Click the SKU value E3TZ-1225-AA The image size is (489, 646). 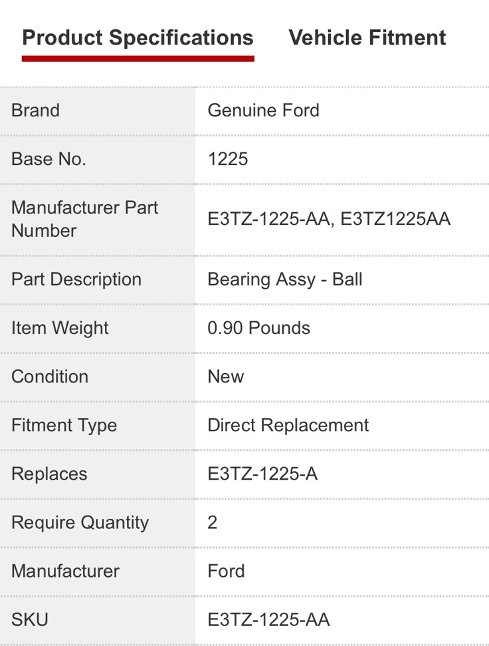(268, 620)
